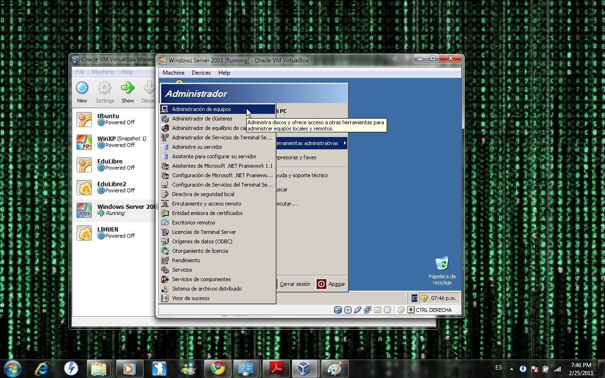Open Internet Explorer from Windows 7 taskbar

[x=42, y=368]
